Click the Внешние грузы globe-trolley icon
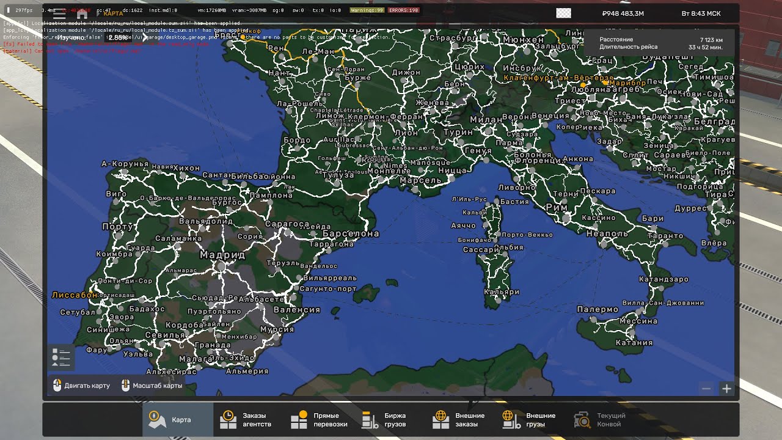 pos(511,420)
